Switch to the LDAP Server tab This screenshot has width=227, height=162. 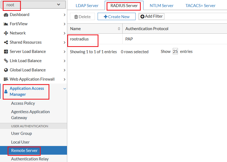click(87, 6)
